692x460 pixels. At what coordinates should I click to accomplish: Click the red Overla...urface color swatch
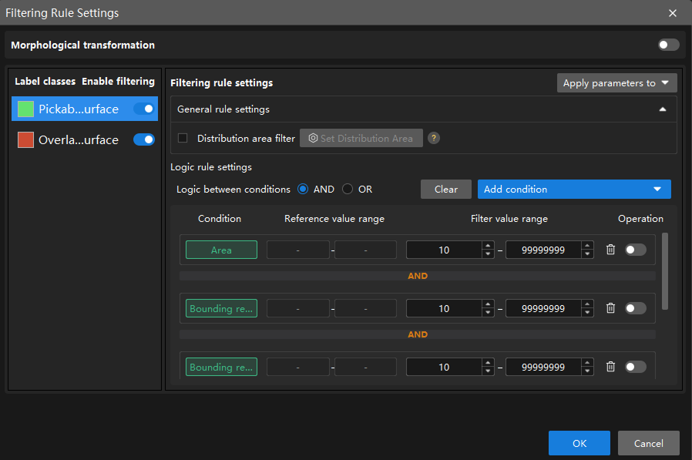(25, 139)
